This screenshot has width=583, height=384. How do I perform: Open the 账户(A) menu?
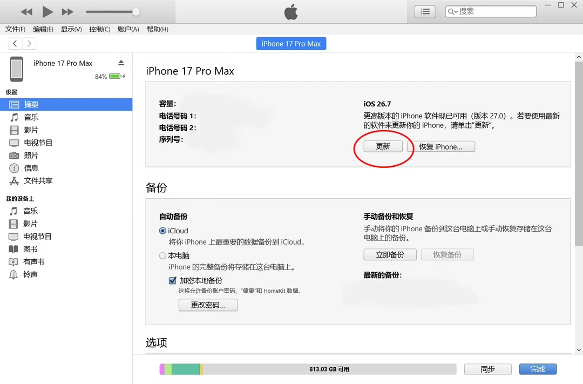[x=128, y=29]
